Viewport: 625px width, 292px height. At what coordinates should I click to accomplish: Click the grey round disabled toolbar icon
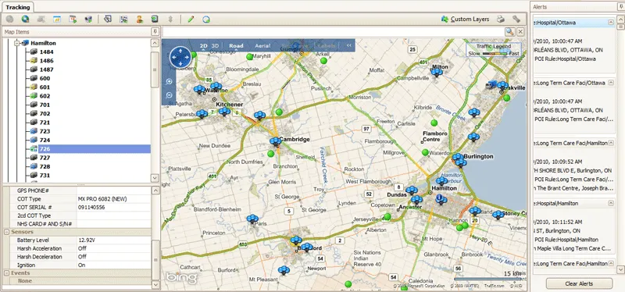tap(9, 19)
